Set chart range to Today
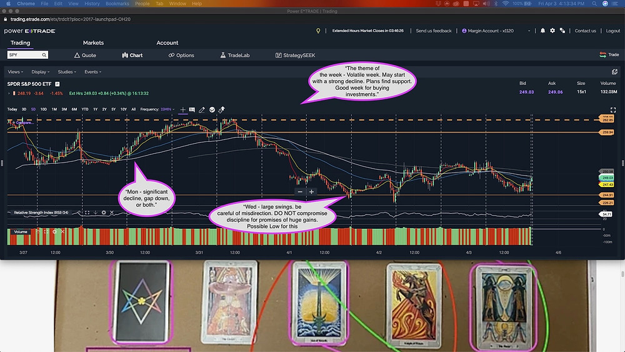Screen dimensions: 625x352 (12, 109)
